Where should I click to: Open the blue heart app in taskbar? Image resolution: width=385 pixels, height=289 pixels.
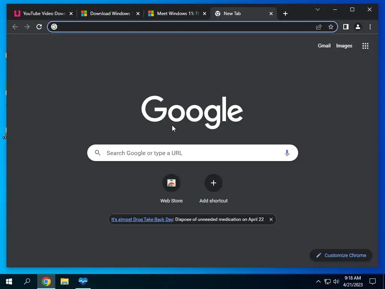pos(83,281)
